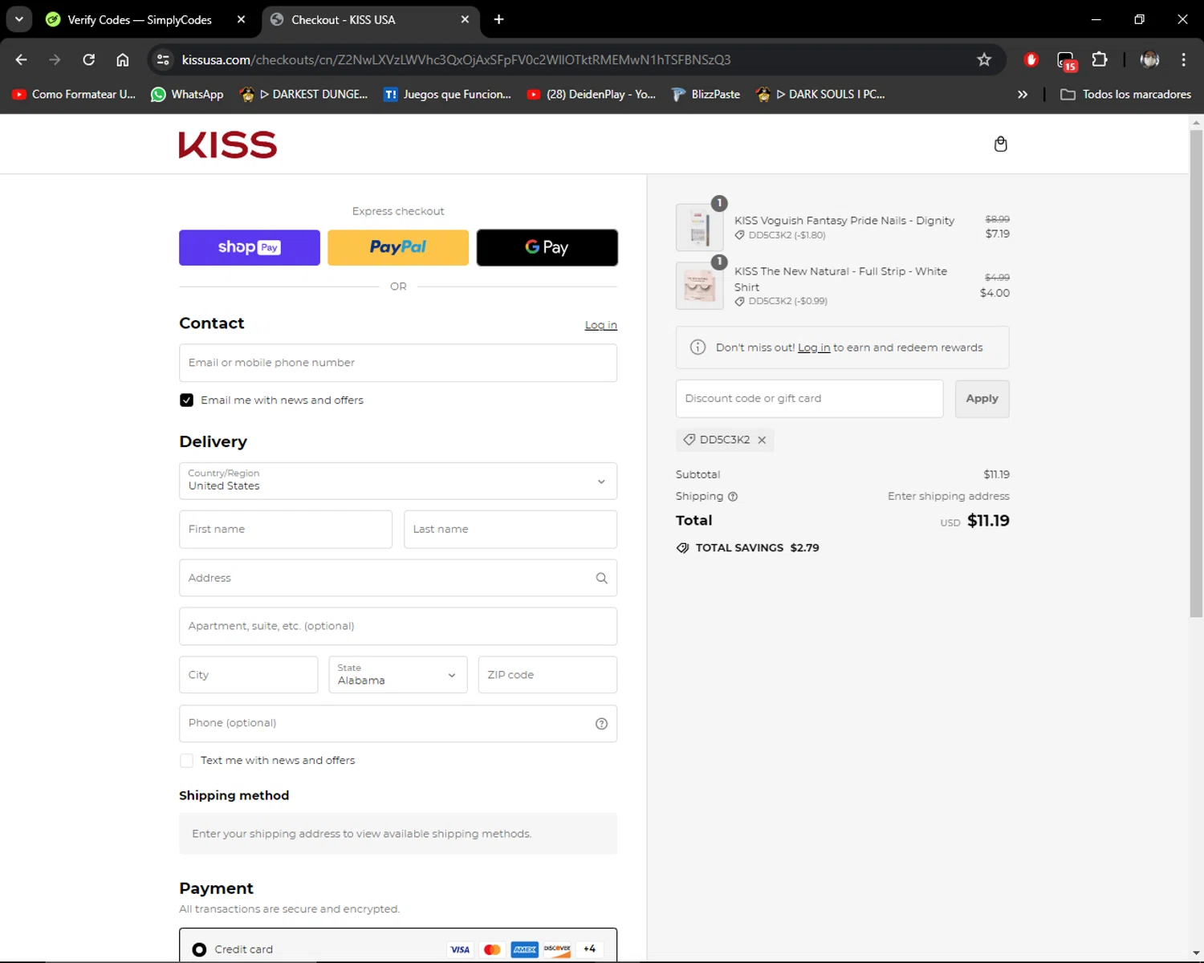The height and width of the screenshot is (963, 1204).
Task: Uncheck Email me with news and offers
Action: (186, 400)
